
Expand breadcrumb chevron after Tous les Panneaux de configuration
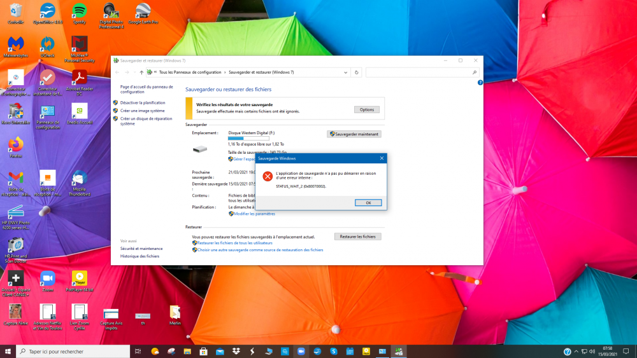225,72
